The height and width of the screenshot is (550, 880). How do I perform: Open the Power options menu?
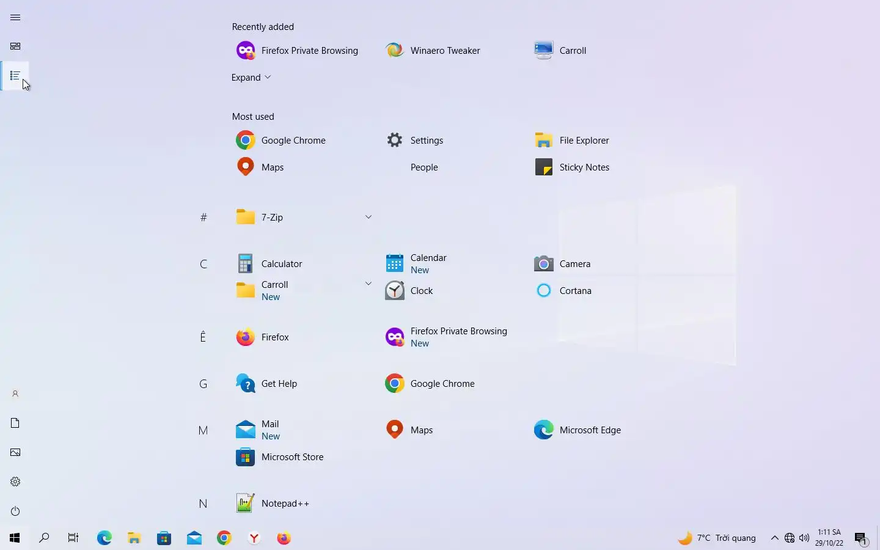point(15,512)
